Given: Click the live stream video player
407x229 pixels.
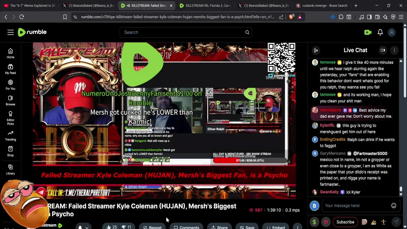Looking at the screenshot, I should tap(164, 121).
